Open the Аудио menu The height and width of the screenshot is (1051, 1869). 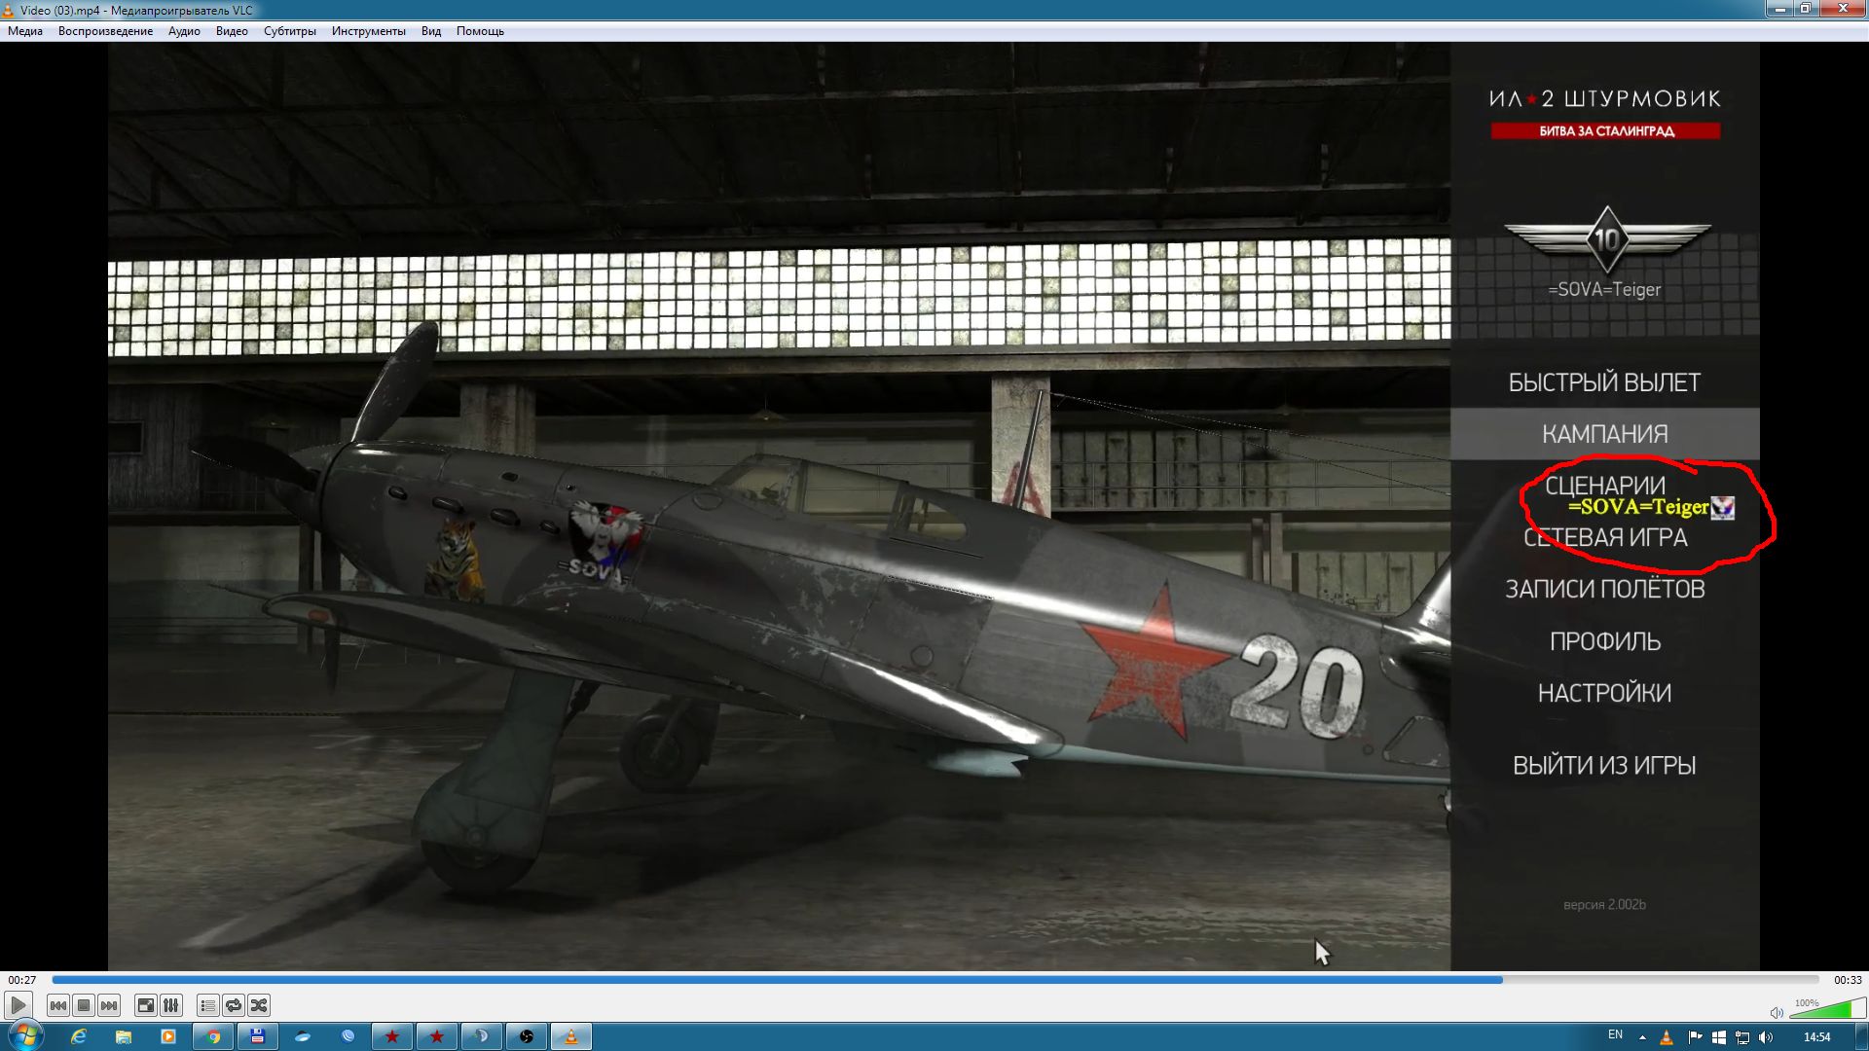(184, 31)
